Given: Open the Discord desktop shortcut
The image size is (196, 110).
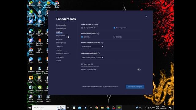Looking at the screenshot, I should pos(31,41).
